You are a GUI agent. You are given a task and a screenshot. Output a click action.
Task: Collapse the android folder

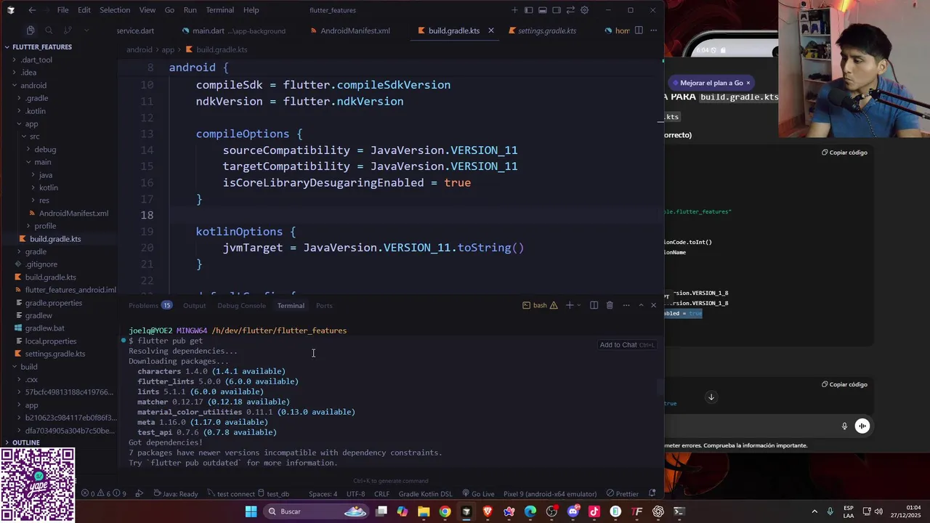(33, 85)
